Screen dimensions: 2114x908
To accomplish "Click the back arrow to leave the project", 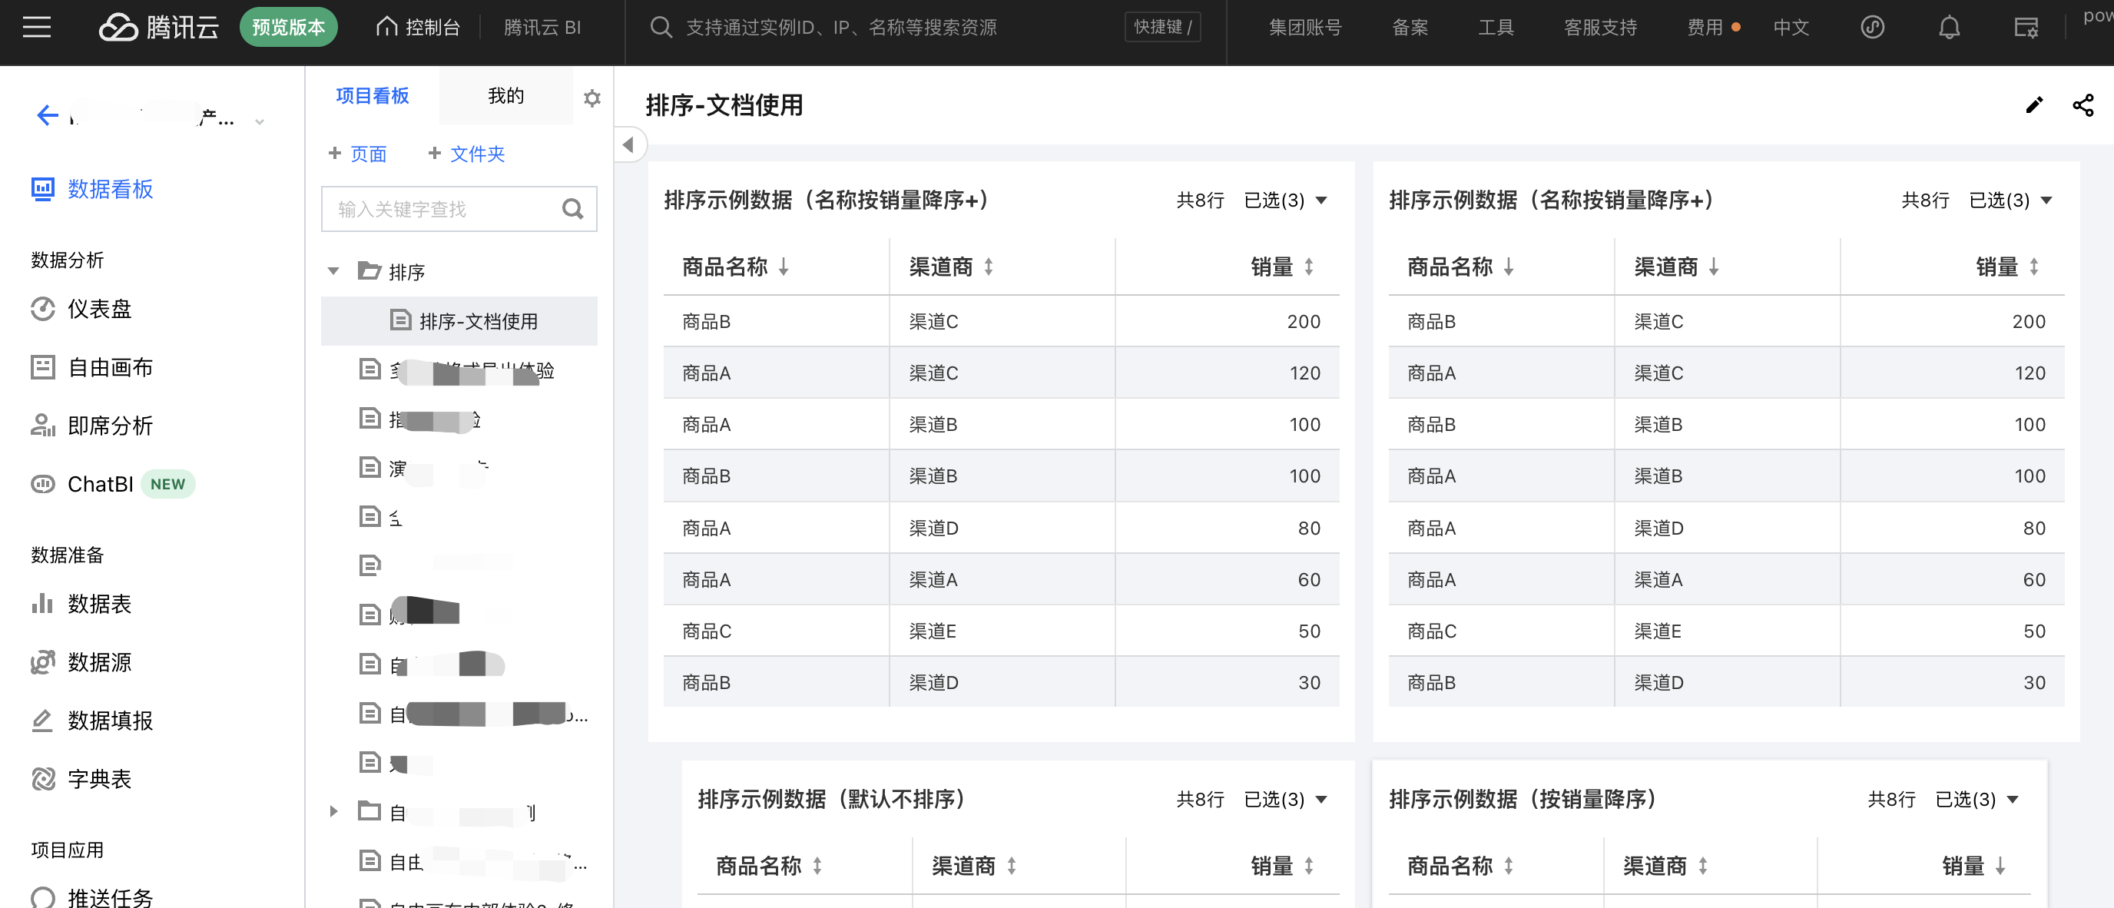I will coord(48,116).
